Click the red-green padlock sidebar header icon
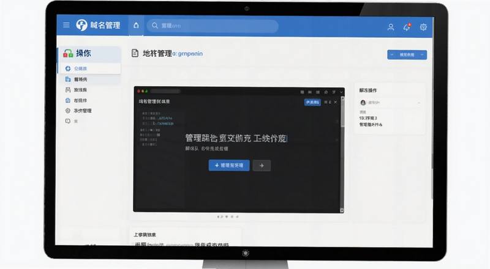 click(x=68, y=53)
